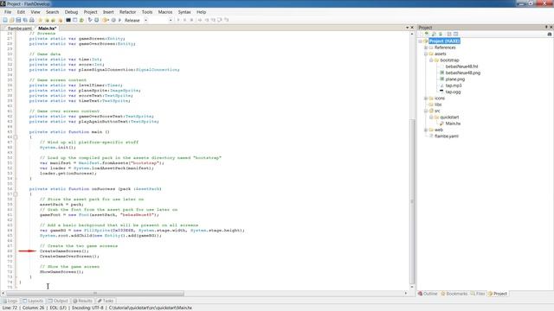Select flambe.yaml in project tree
This screenshot has height=311, width=554.
[x=447, y=136]
